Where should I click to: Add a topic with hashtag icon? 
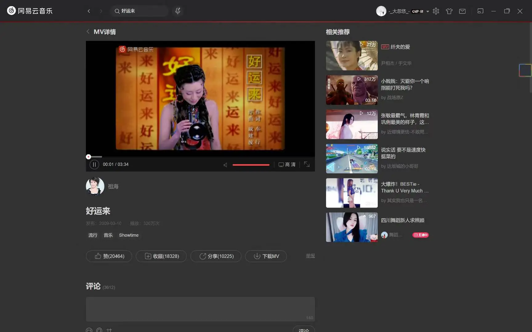click(109, 330)
